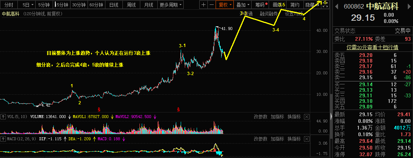
Task: Collapse right quote panel with splitter arrow
Action: click(331, 116)
